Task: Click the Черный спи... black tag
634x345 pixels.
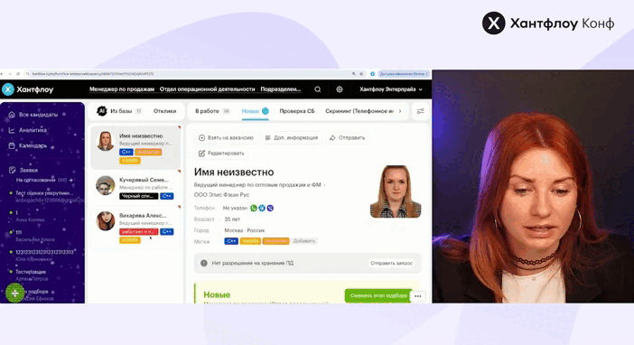Action: click(x=138, y=196)
